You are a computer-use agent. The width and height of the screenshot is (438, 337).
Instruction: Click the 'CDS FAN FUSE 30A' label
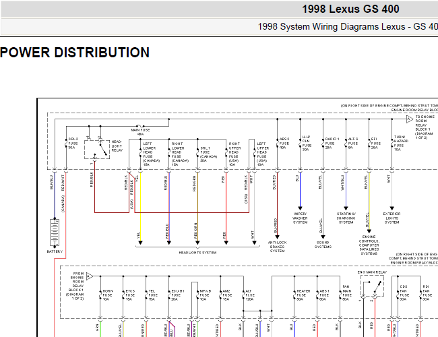[404, 293]
